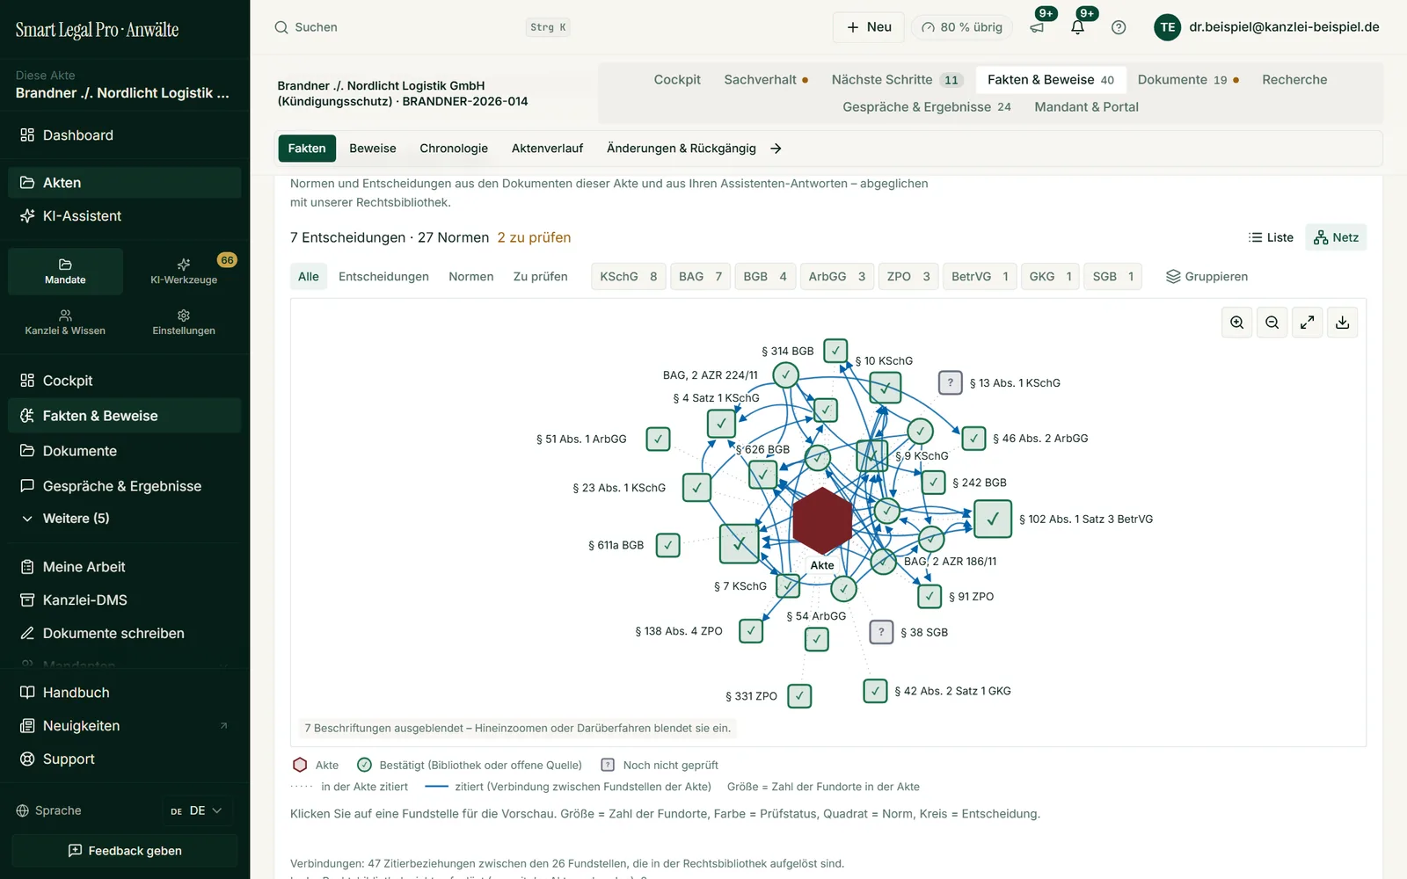Open the help question mark icon

1119,27
